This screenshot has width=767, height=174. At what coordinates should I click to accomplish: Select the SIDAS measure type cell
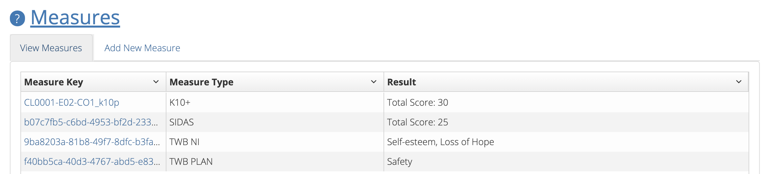(182, 122)
